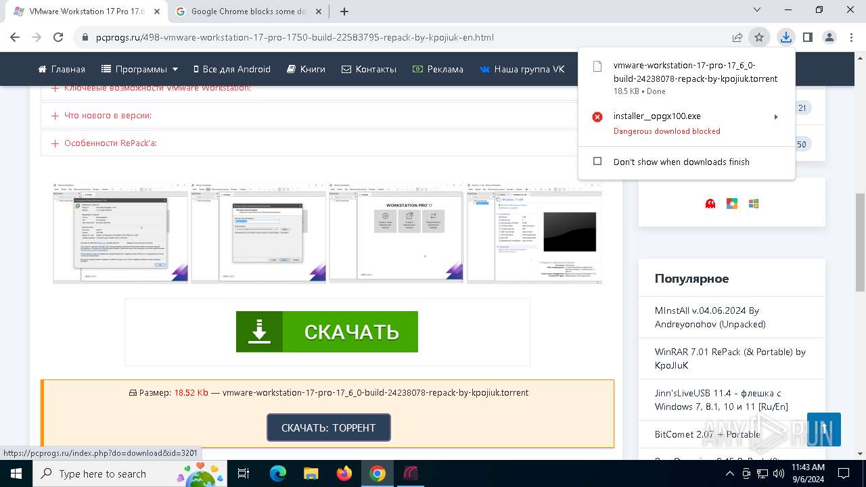
Task: Open the side panel icon
Action: [x=808, y=37]
